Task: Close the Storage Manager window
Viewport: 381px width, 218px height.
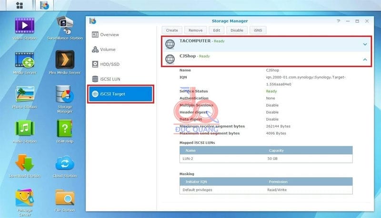Action: [367, 21]
